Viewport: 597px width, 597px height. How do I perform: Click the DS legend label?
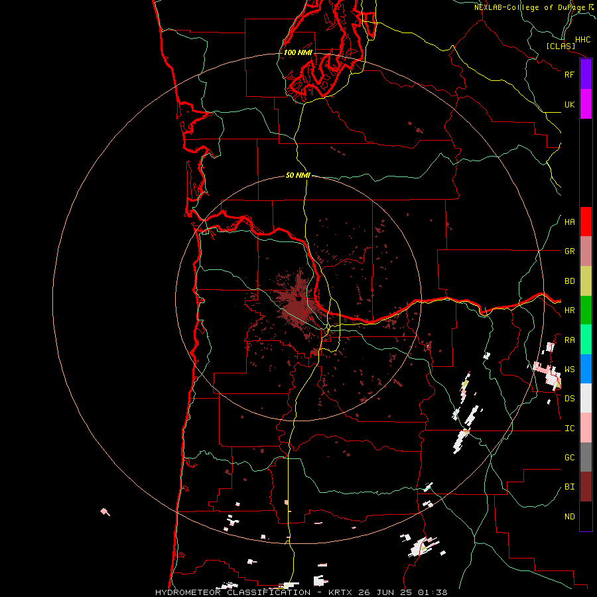click(x=569, y=399)
